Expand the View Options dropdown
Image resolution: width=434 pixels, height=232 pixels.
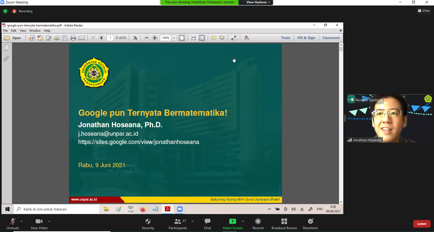[x=258, y=2]
